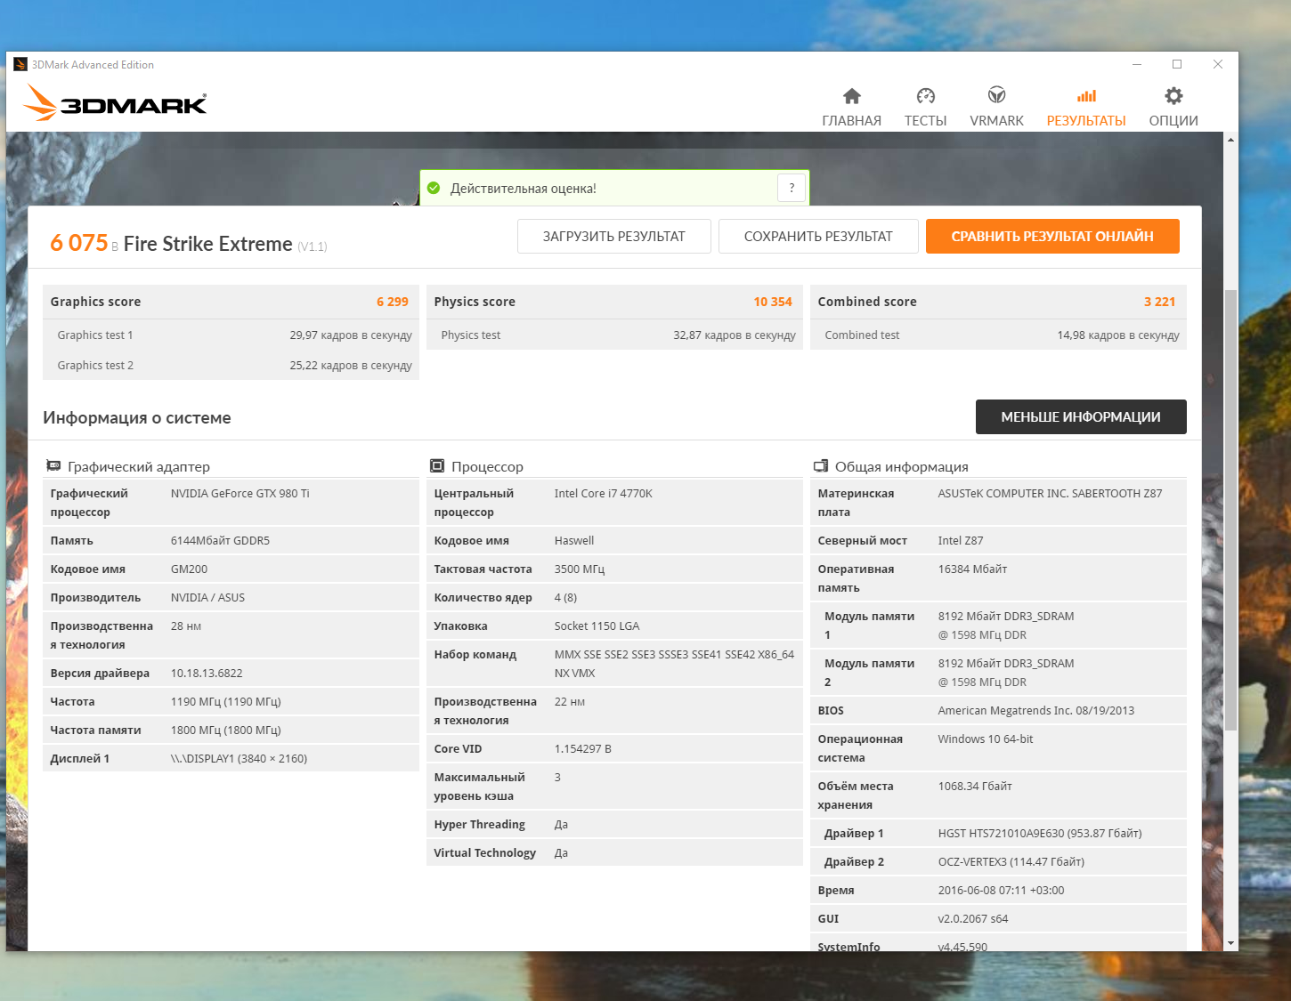The height and width of the screenshot is (1001, 1291).
Task: Click the scrollbar up arrow
Action: (x=1230, y=140)
